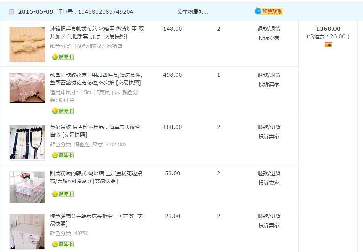
Task: View the navy curtain product thumbnail
Action: (27, 142)
